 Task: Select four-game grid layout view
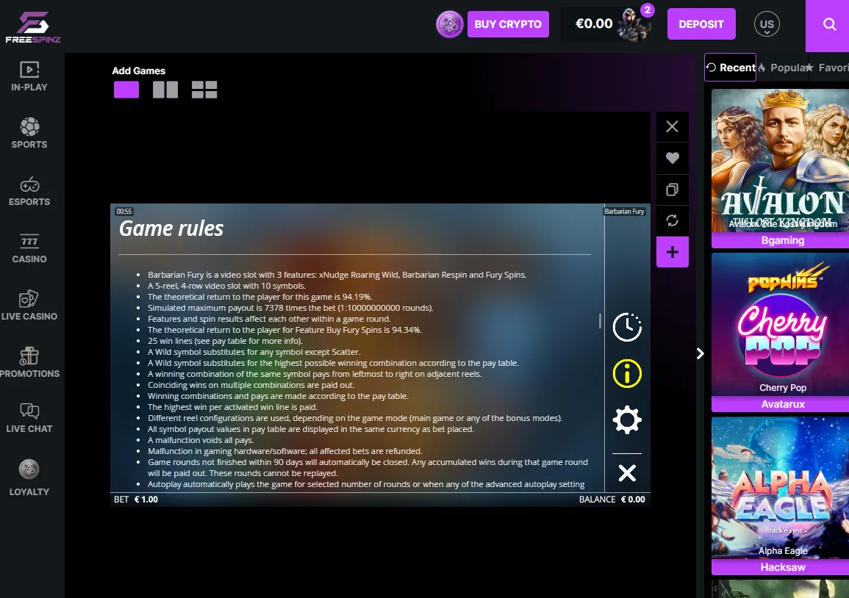click(204, 90)
